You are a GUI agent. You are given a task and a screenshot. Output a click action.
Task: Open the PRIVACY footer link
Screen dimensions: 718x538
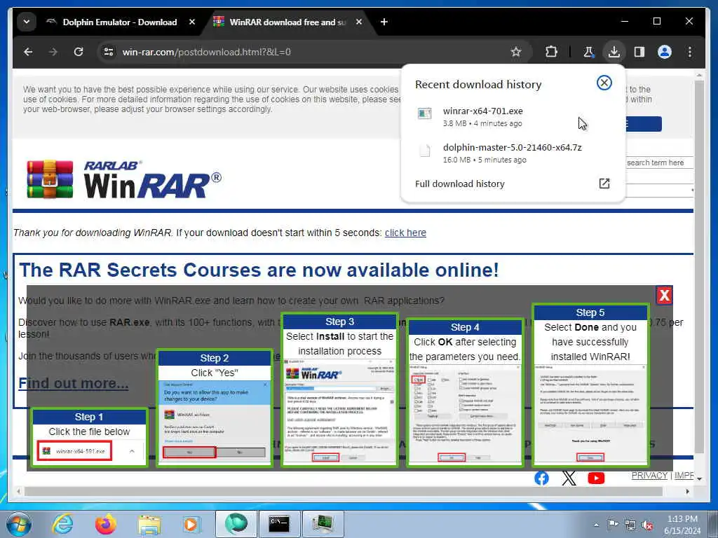click(x=649, y=476)
